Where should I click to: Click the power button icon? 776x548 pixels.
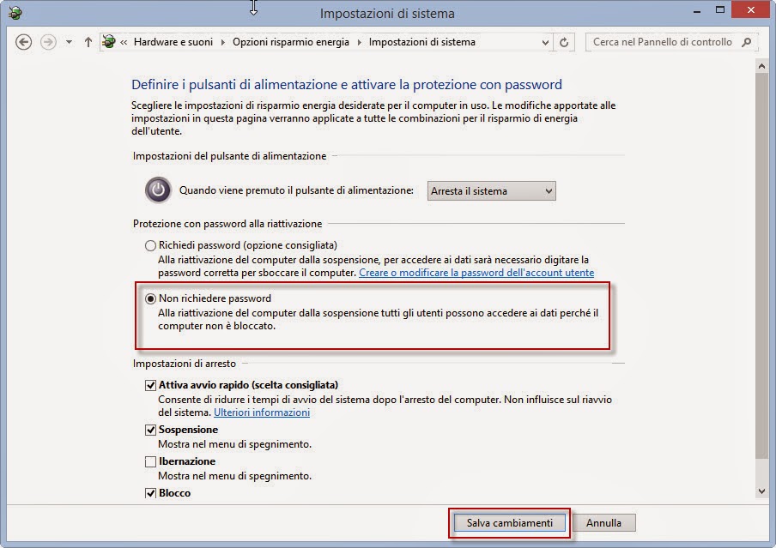click(x=158, y=190)
